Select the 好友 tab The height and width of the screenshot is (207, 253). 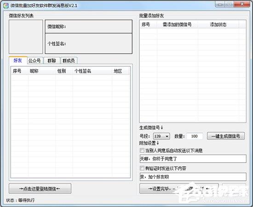point(18,60)
